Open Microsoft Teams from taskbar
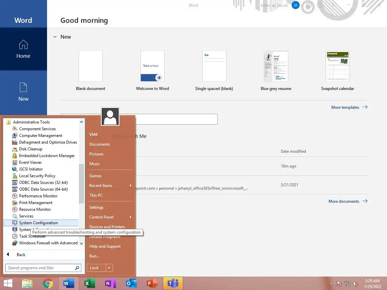Screen dimensions: 387x290 pos(173,283)
